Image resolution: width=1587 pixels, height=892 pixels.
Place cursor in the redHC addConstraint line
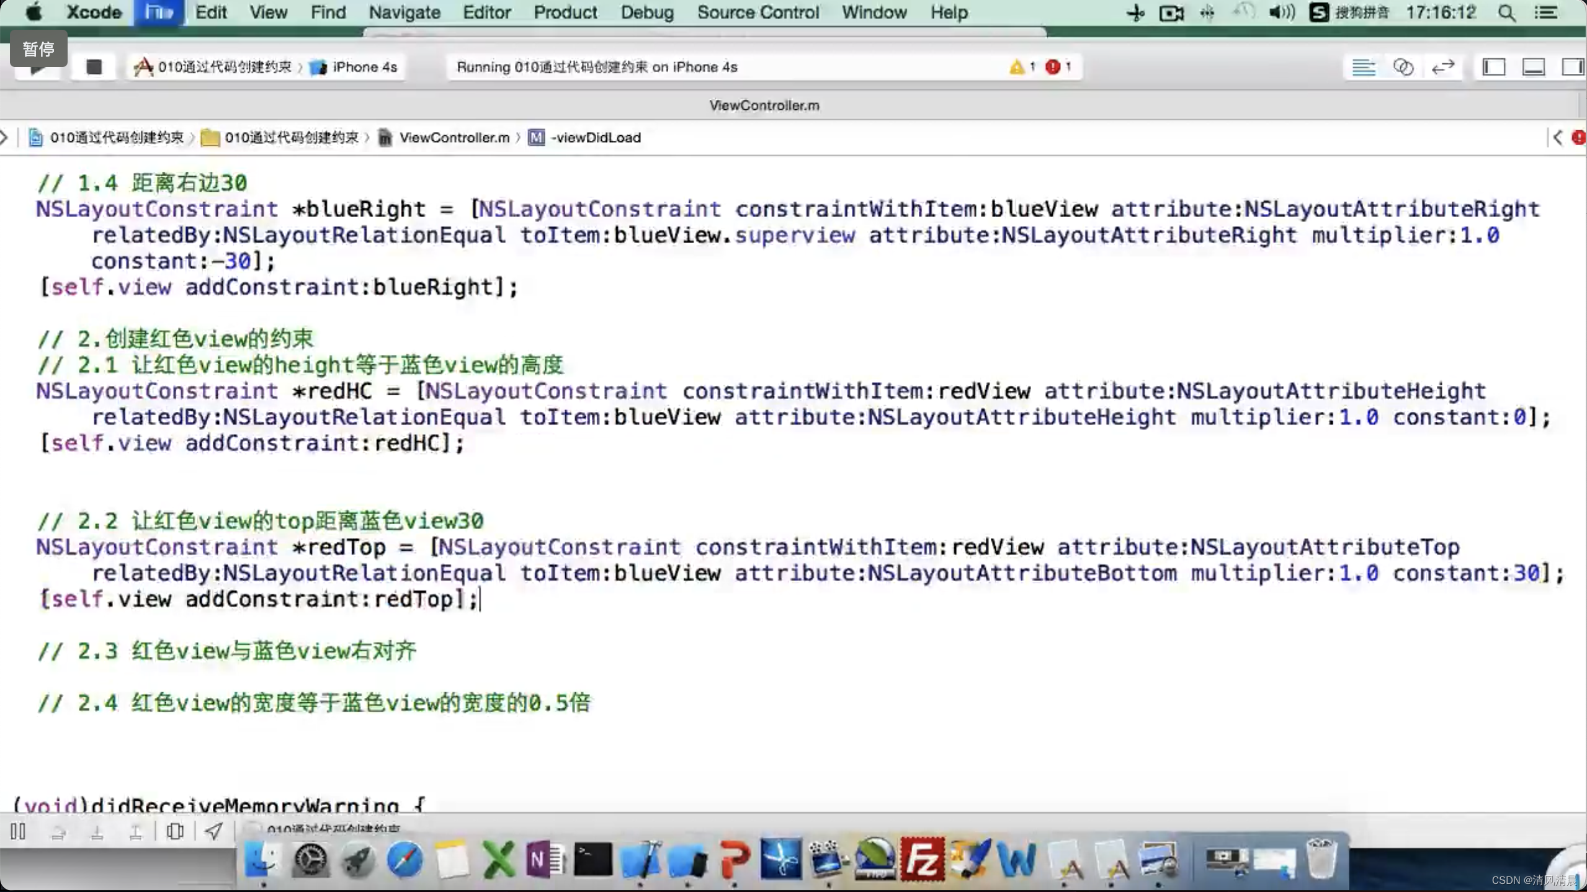point(310,444)
